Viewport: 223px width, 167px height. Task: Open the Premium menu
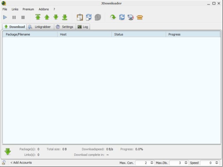coord(28,9)
